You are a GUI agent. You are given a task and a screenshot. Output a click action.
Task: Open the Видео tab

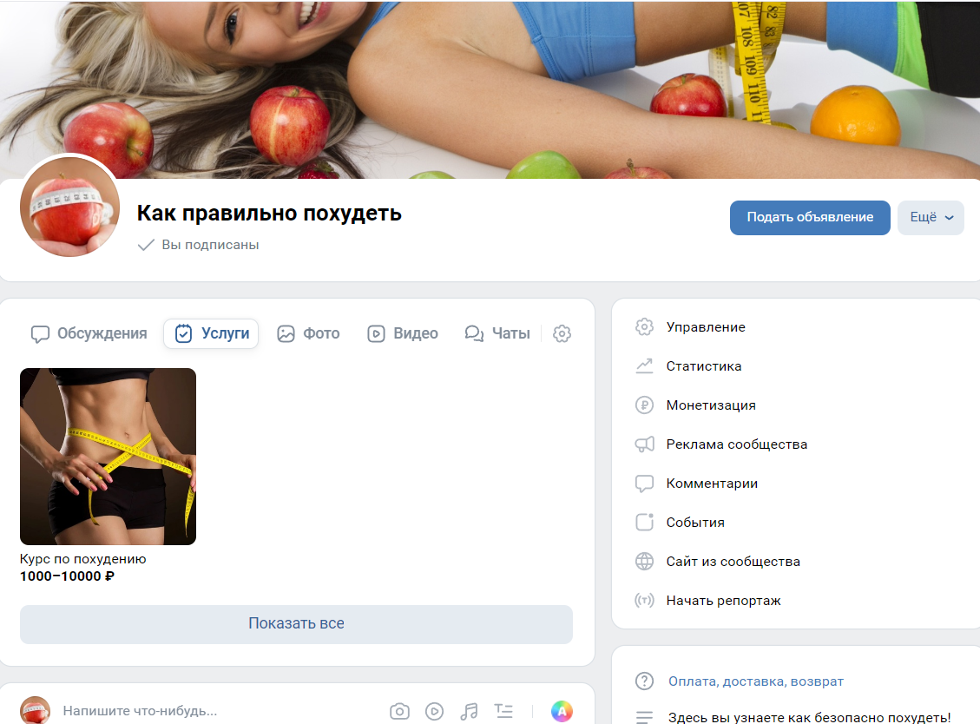402,333
